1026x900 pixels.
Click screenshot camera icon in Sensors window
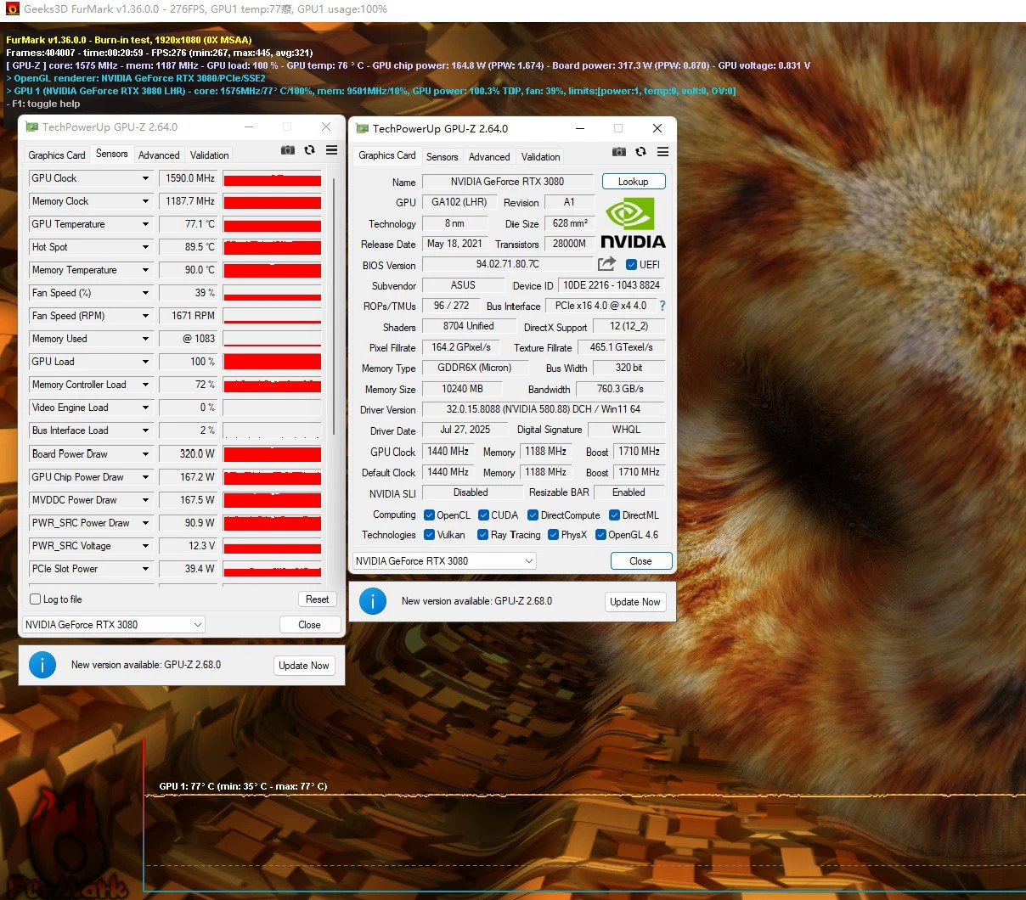[x=288, y=150]
